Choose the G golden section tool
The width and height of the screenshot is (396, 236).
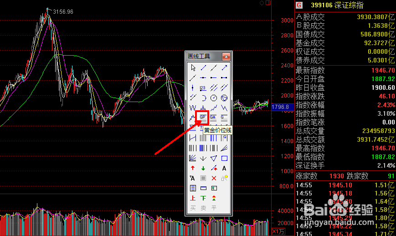point(224,117)
